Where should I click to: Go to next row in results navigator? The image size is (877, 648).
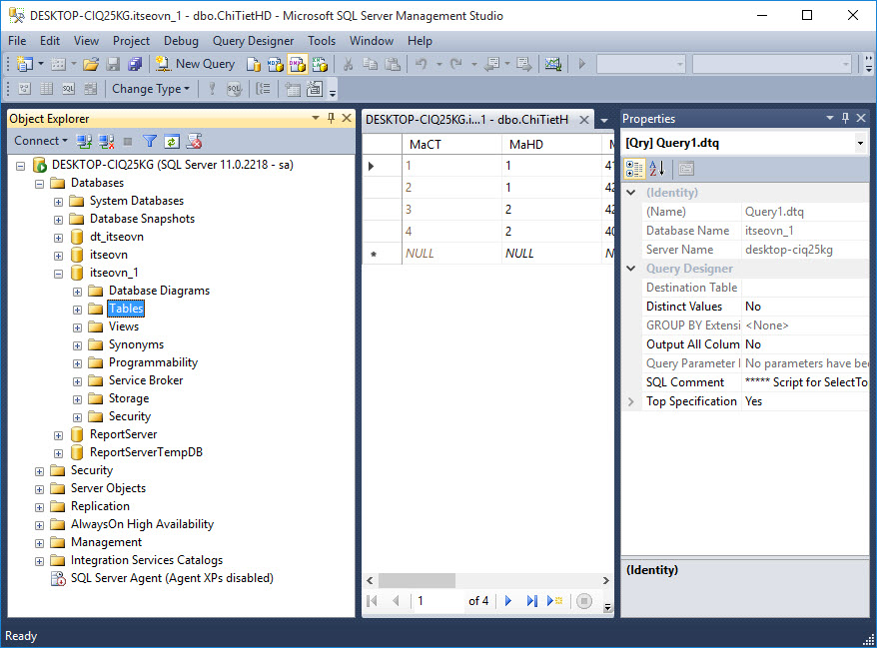(507, 601)
